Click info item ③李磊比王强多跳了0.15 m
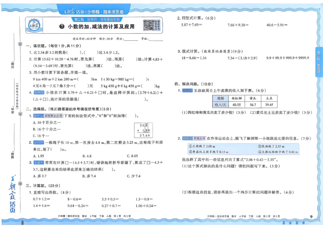 click(208, 152)
